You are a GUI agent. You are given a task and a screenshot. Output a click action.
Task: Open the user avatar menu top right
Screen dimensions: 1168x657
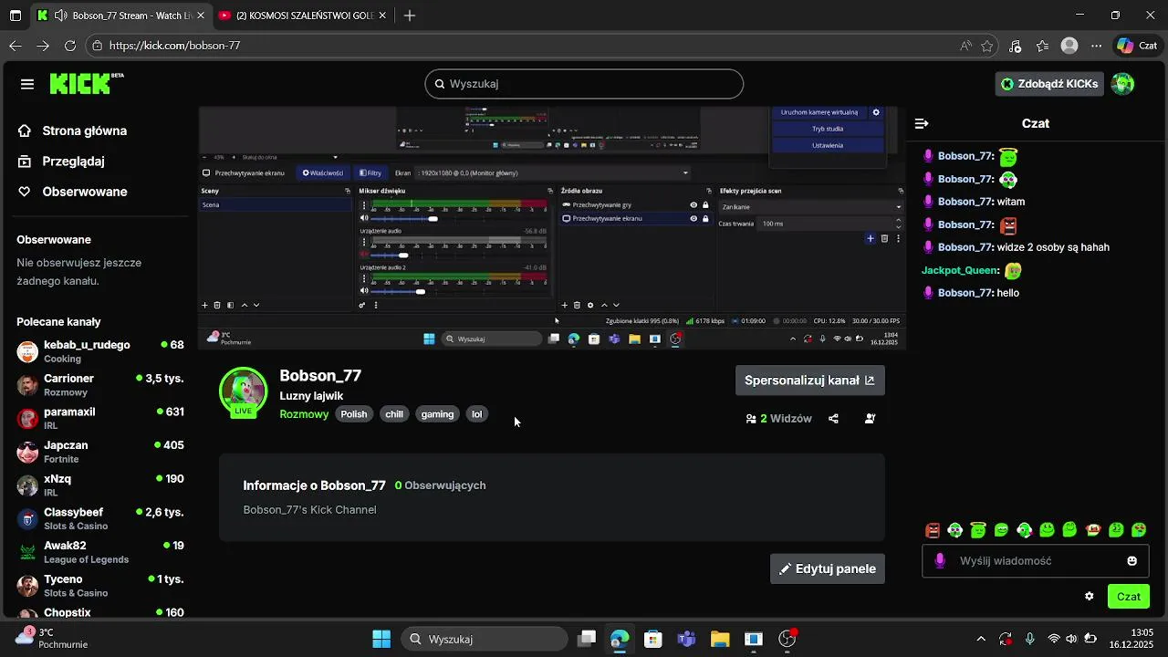tap(1122, 84)
